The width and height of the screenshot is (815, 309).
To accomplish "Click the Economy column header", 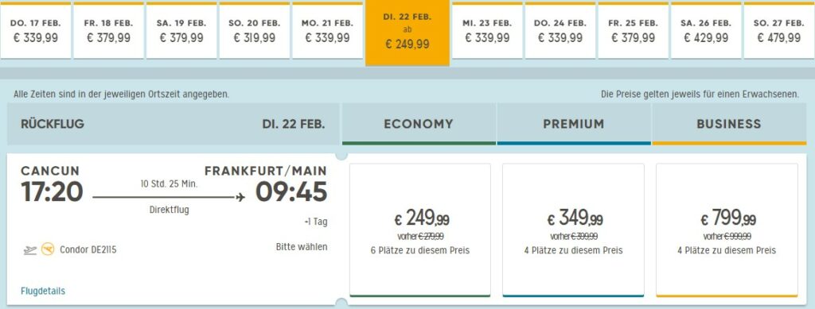I will click(419, 124).
